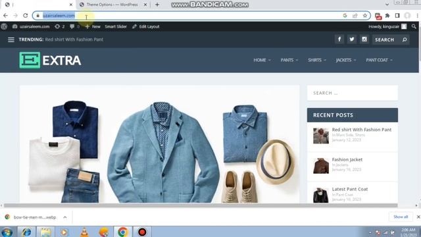The height and width of the screenshot is (237, 421).
Task: Click the top bar SEARCH field
Action: (391, 39)
